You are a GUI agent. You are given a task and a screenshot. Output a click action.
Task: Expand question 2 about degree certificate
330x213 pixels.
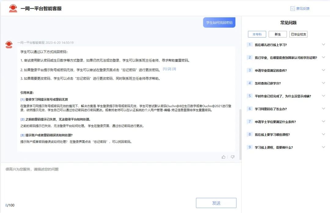324,57
